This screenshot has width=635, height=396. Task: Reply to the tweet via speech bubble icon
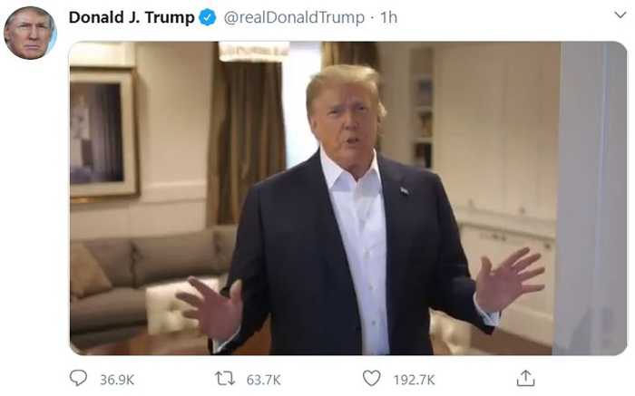78,378
